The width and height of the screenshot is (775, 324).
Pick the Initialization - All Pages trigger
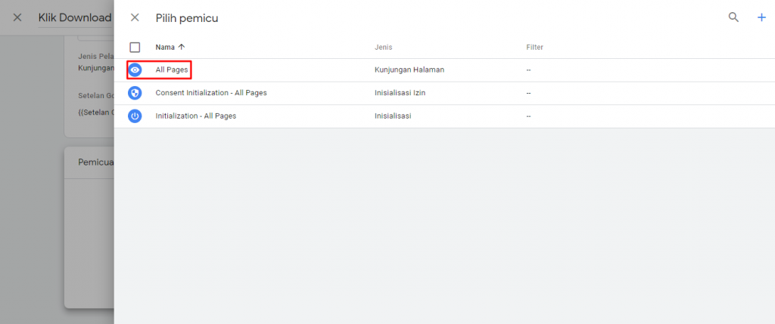[x=195, y=116]
